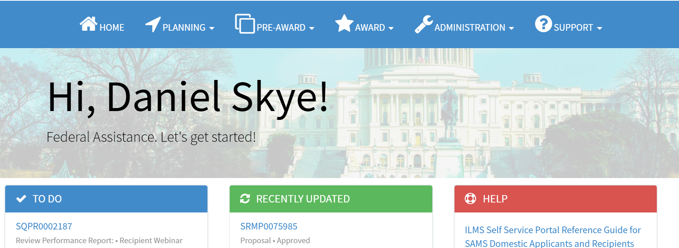Open SQPR0002187 performance report link

point(44,226)
